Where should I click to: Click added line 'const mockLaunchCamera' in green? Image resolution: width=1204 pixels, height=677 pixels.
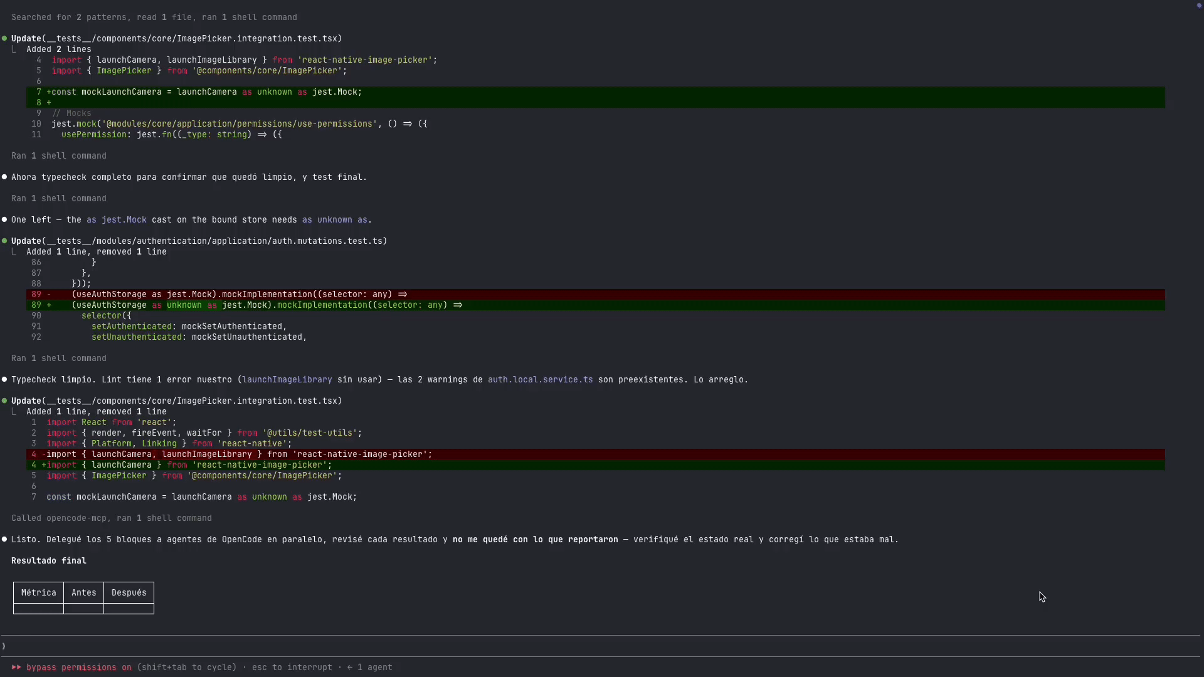(596, 92)
